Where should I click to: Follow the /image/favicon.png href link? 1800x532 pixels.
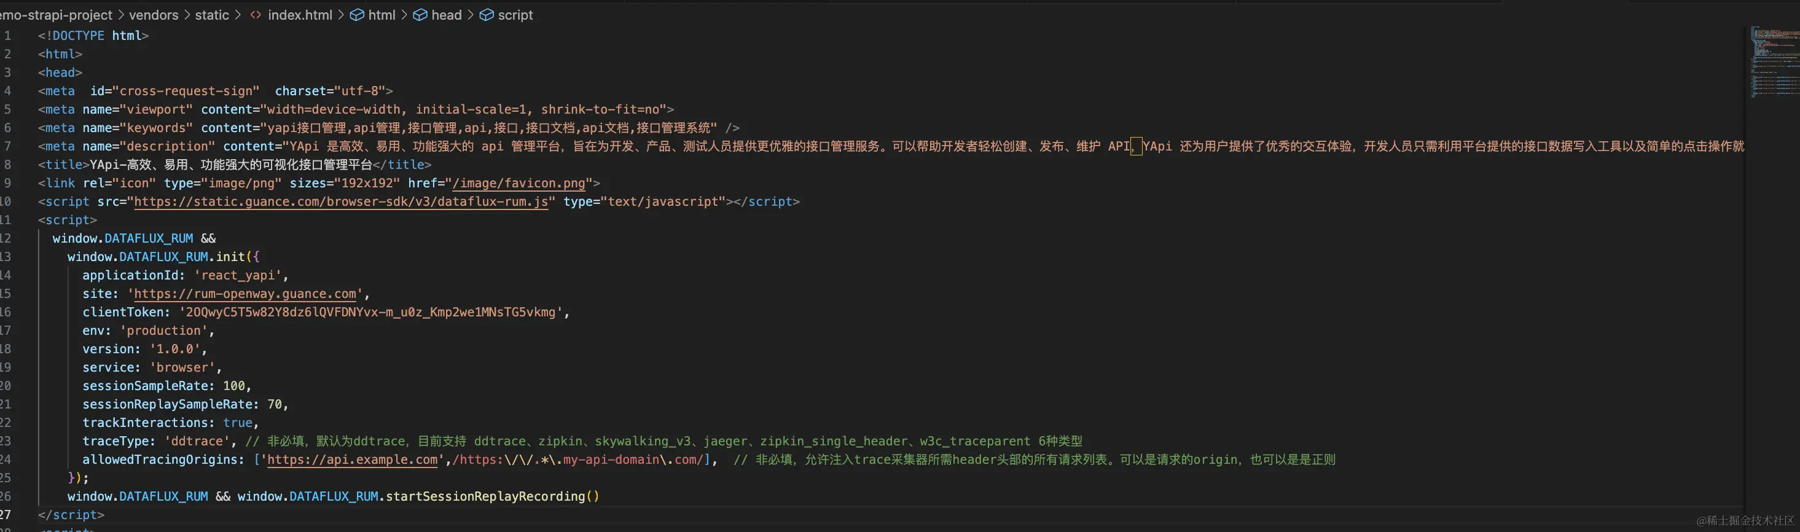coord(519,184)
